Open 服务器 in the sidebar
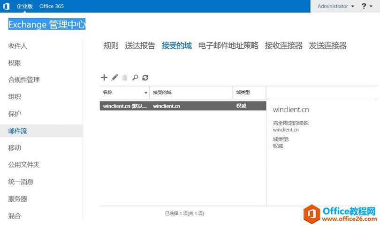 tap(17, 199)
